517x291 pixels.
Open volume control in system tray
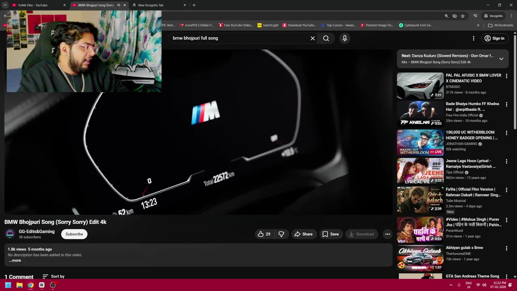click(x=484, y=285)
